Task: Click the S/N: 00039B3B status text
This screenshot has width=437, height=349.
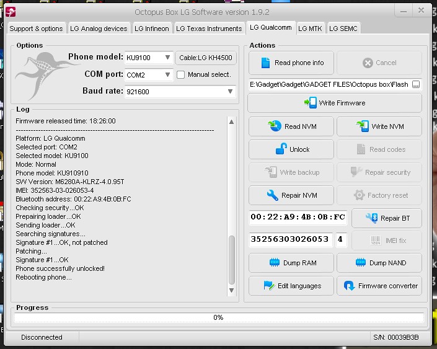Action: 395,337
